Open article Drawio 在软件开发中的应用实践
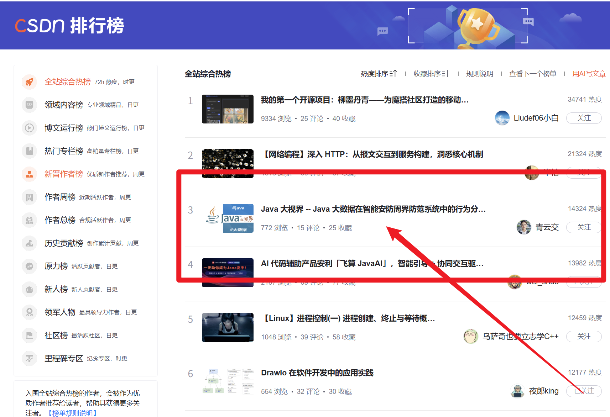The height and width of the screenshot is (417, 610). 317,373
